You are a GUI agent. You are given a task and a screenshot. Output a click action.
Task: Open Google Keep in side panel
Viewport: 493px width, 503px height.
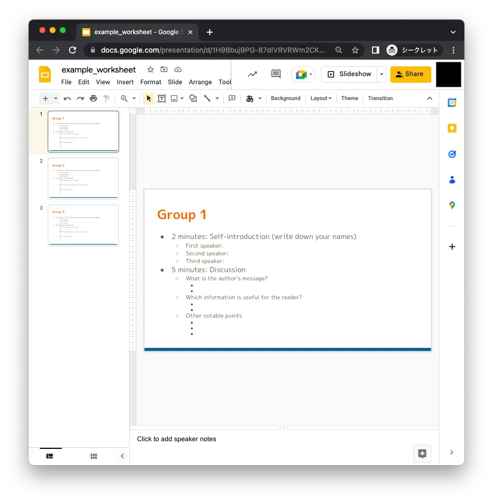click(452, 129)
